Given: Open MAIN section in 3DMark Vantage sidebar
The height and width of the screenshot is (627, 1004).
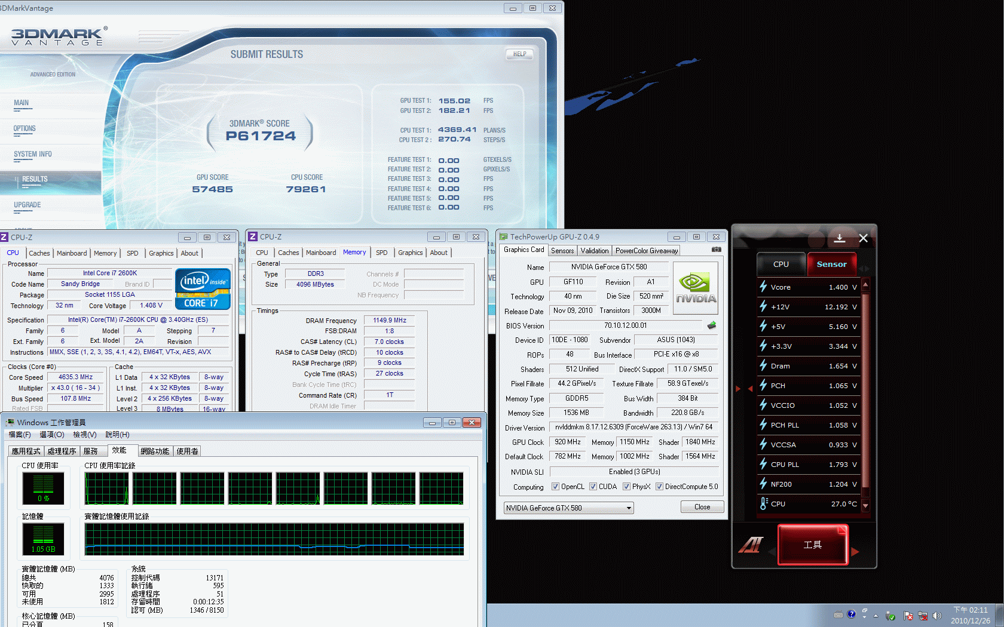Looking at the screenshot, I should [x=22, y=103].
